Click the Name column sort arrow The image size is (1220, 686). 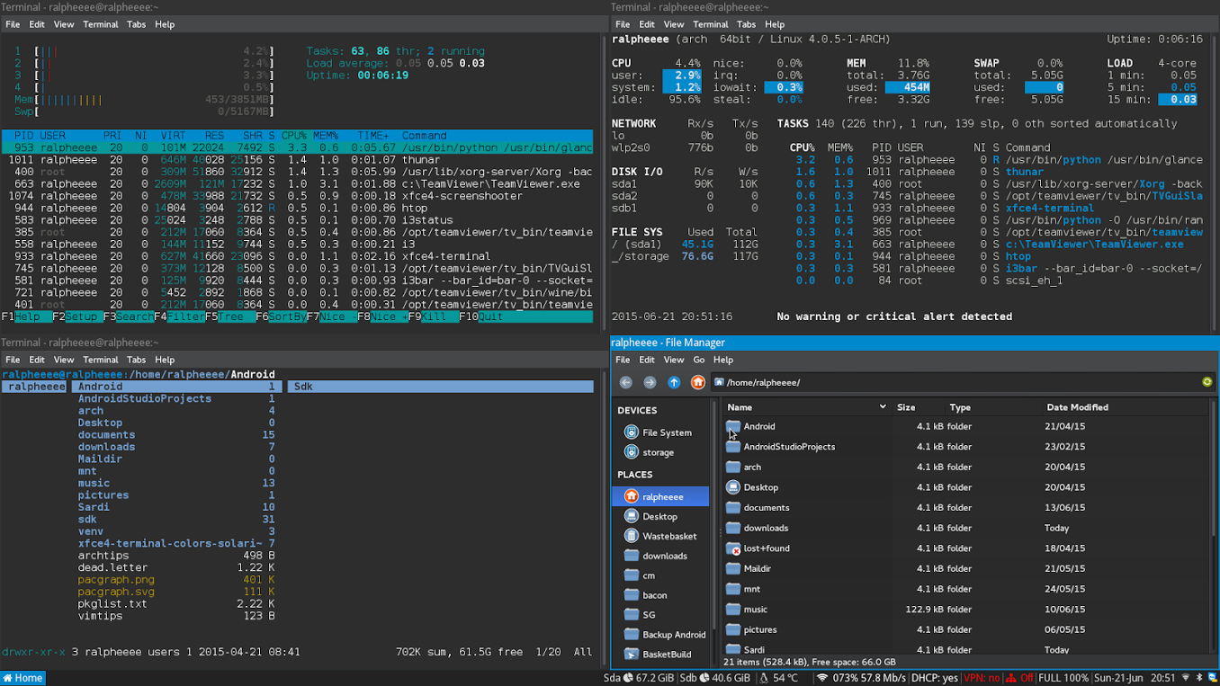[882, 407]
